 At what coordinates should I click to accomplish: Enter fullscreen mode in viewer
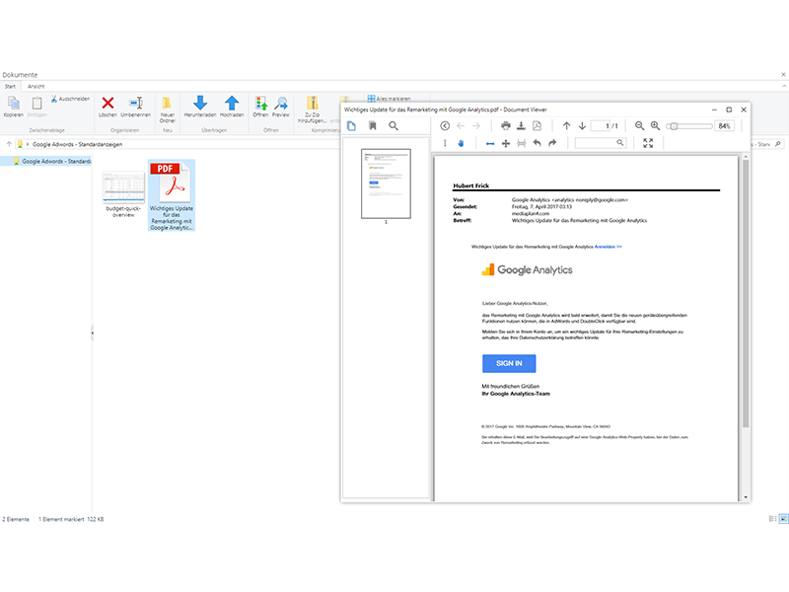(x=648, y=143)
